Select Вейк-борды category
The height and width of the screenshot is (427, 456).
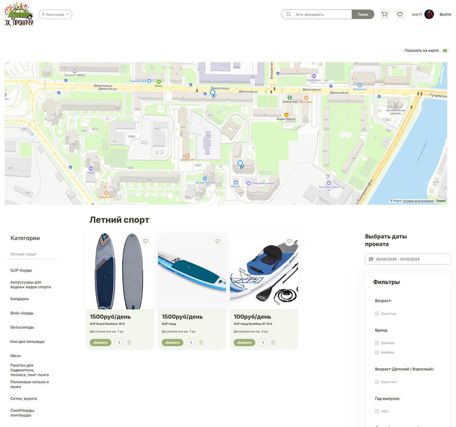click(x=22, y=313)
